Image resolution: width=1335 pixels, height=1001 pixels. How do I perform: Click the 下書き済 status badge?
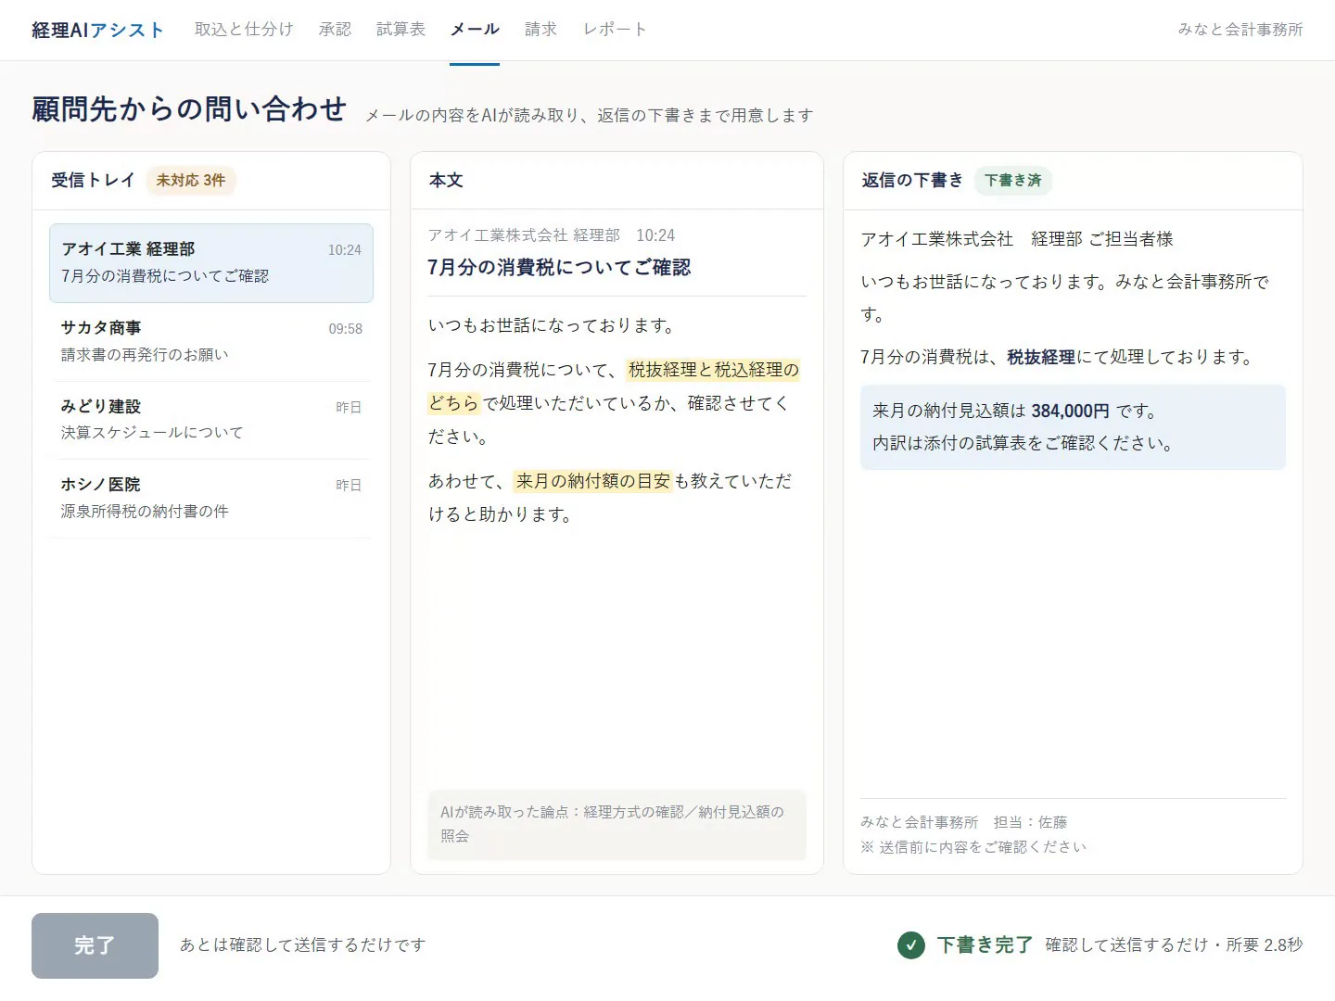coord(1013,181)
